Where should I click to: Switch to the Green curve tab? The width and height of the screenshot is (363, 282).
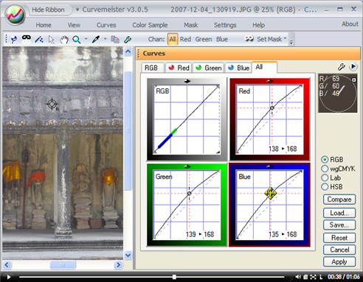(x=209, y=68)
